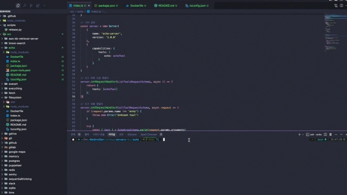Open package.json under filesystem folder
Image resolution: width=347 pixels, height=195 pixels.
click(19, 120)
